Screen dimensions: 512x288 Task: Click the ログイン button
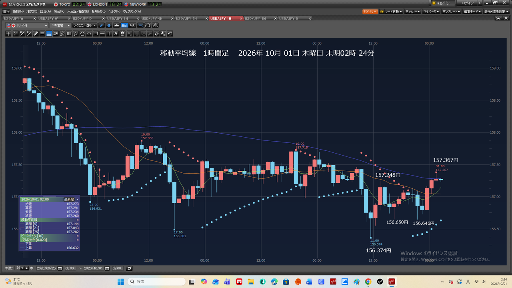[x=468, y=3]
